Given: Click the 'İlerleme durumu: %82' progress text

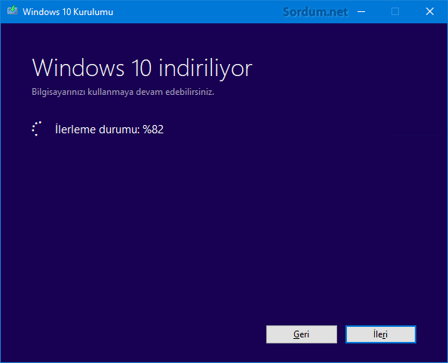Looking at the screenshot, I should click(109, 130).
